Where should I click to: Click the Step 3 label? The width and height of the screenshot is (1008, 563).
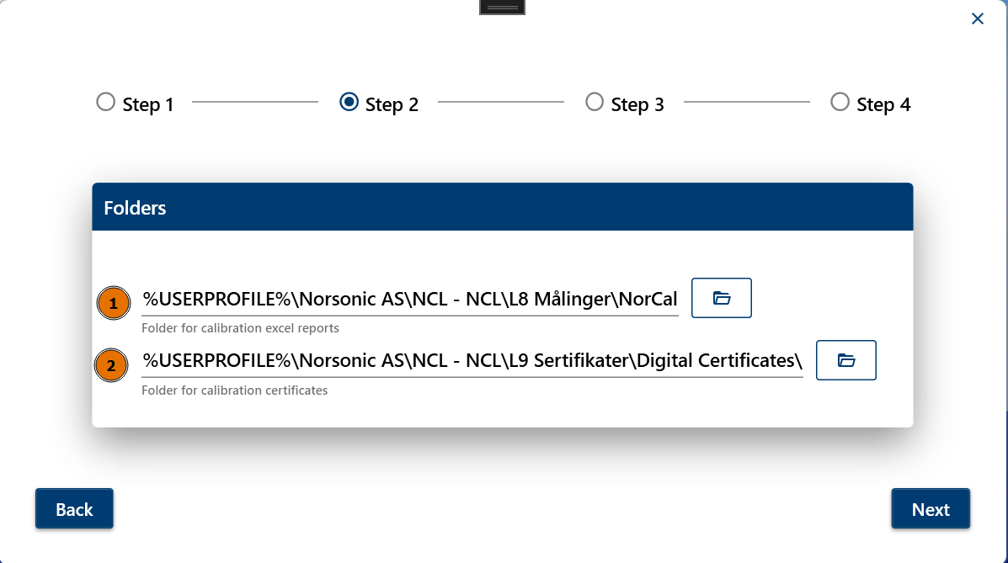coord(637,104)
